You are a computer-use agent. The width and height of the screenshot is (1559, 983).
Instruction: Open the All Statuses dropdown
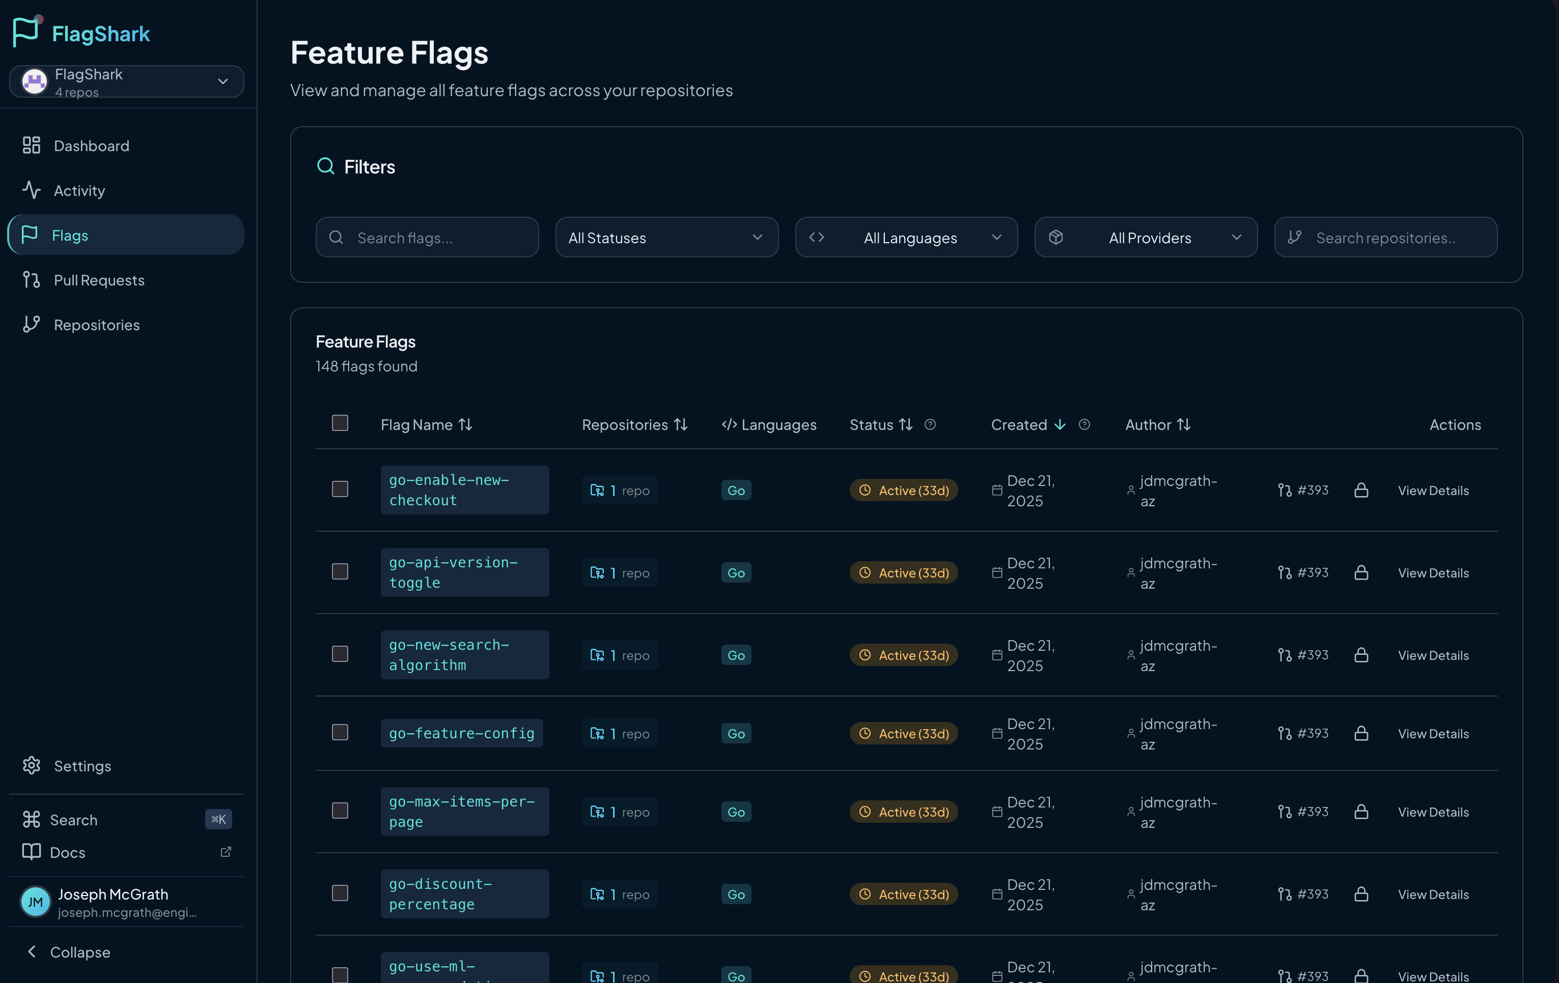click(667, 238)
